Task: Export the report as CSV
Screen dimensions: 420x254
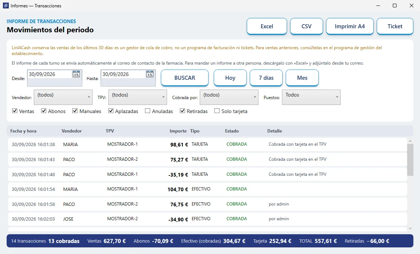Action: 307,26
